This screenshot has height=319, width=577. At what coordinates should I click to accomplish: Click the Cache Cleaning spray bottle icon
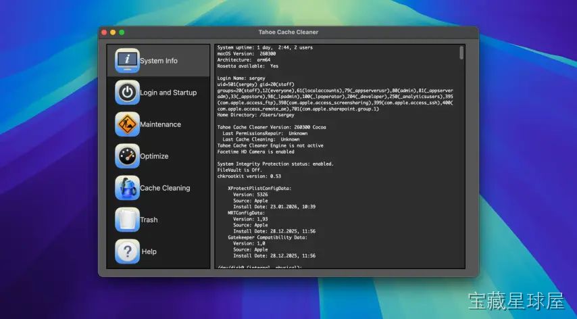tap(127, 188)
